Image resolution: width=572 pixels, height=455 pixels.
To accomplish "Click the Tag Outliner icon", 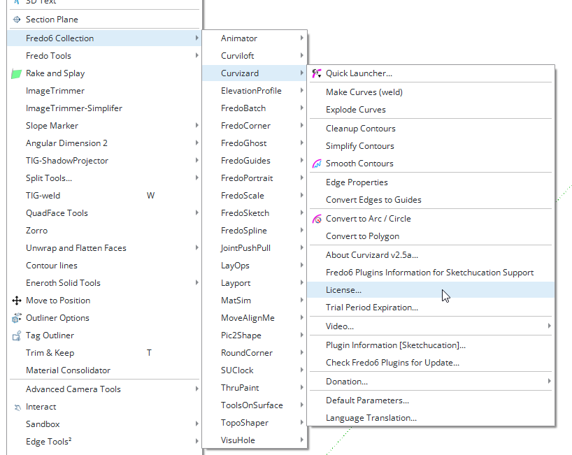I will pos(17,335).
